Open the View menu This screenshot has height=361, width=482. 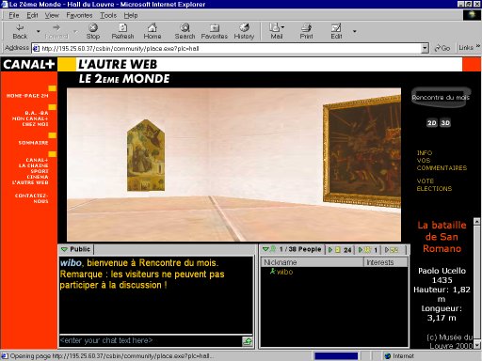52,15
